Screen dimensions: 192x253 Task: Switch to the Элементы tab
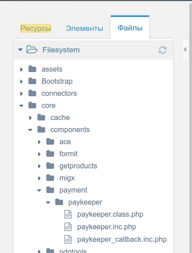pyautogui.click(x=84, y=28)
